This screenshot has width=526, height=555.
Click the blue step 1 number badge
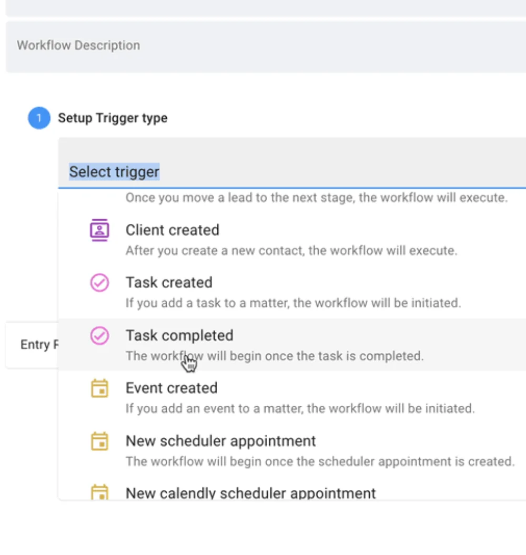pos(38,118)
